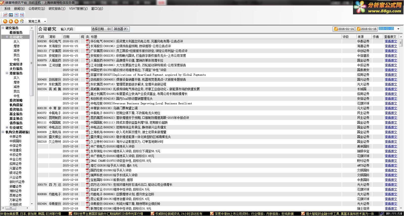
Task: Open the 新闻(N) menu
Action: [19, 9]
